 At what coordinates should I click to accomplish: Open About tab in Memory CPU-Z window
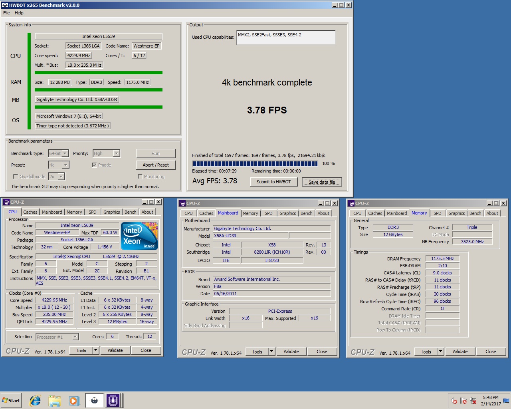pyautogui.click(x=492, y=213)
